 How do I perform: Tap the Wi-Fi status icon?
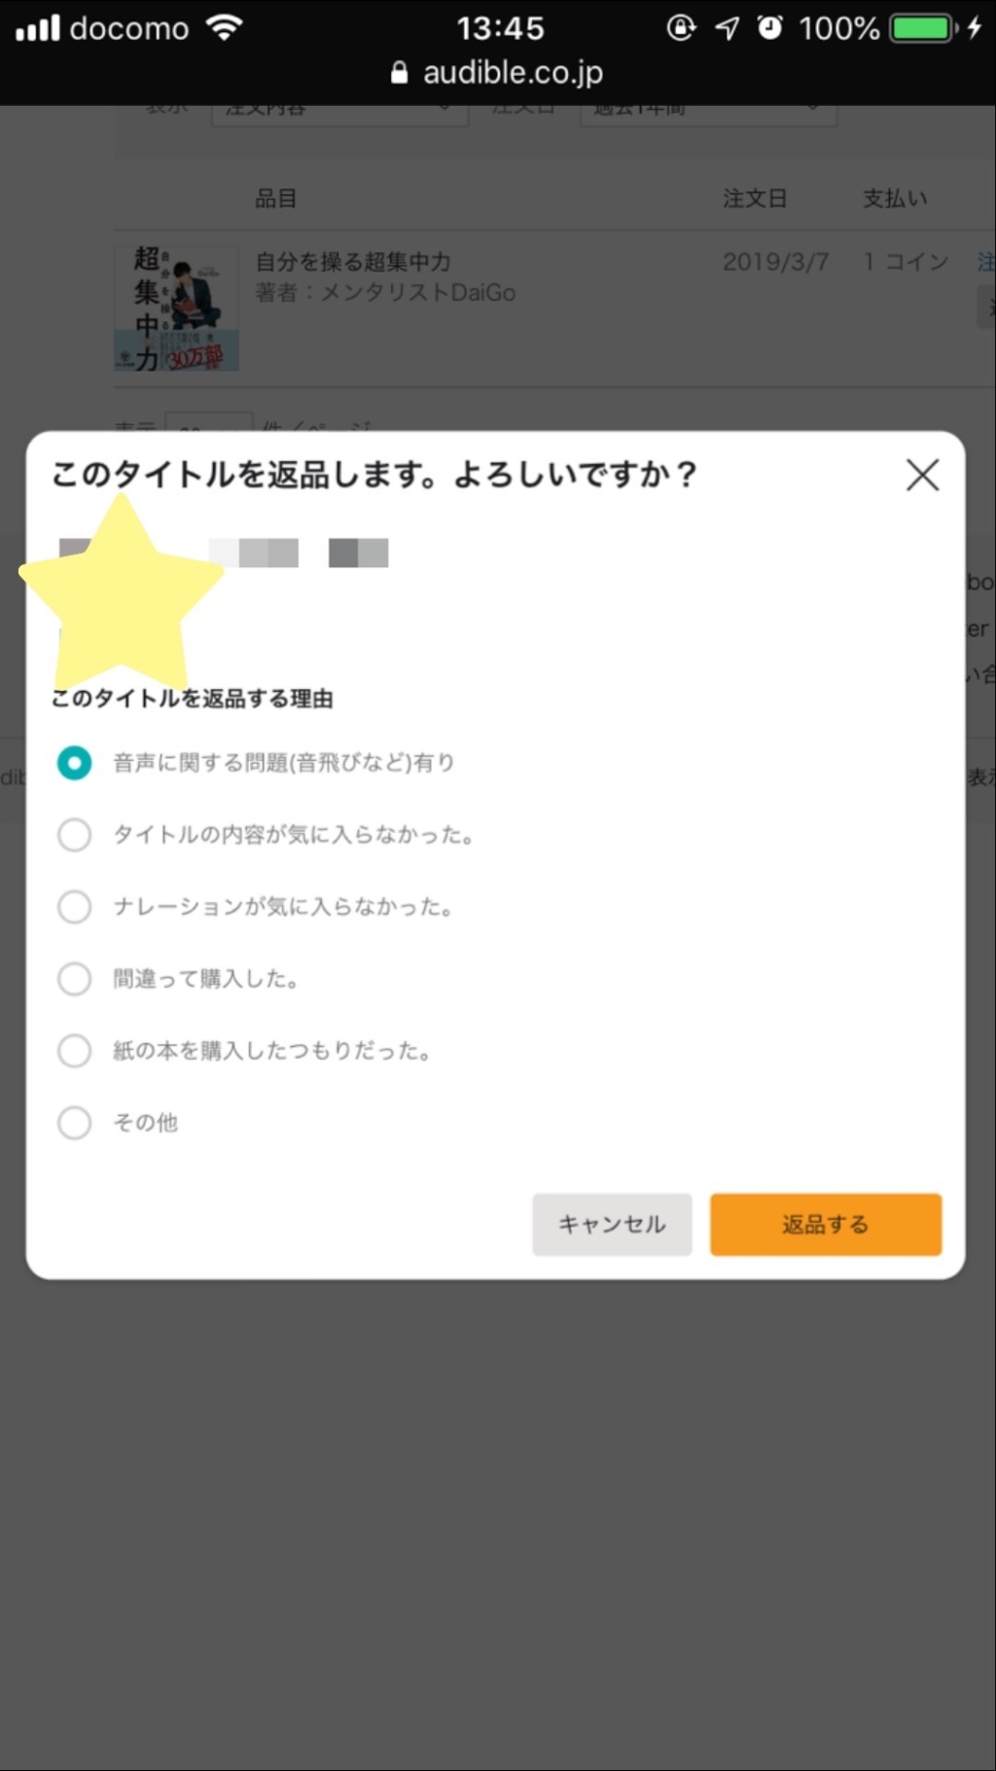point(224,27)
